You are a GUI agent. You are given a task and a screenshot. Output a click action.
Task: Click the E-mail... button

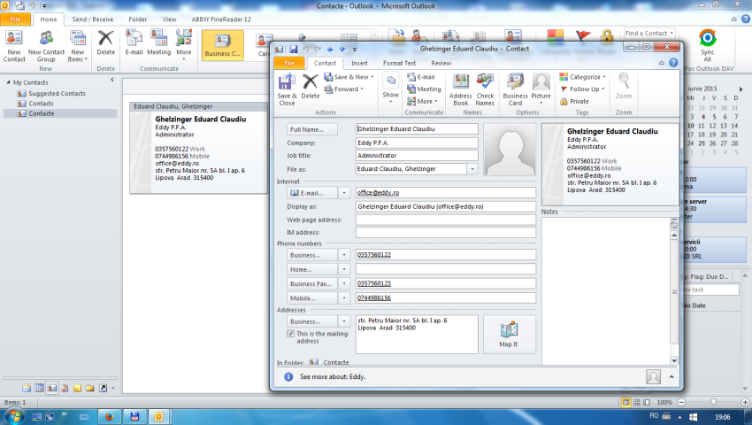(311, 193)
